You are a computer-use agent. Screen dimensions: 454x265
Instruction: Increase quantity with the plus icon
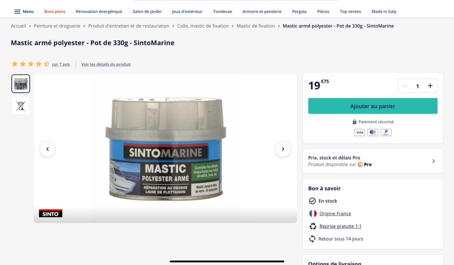coord(430,86)
